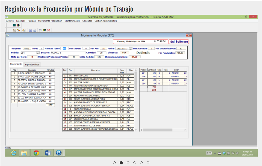Select operario row ALBA NORELLY ARROYAVE
Image resolution: width=262 pixels, height=166 pixels.
[33, 73]
